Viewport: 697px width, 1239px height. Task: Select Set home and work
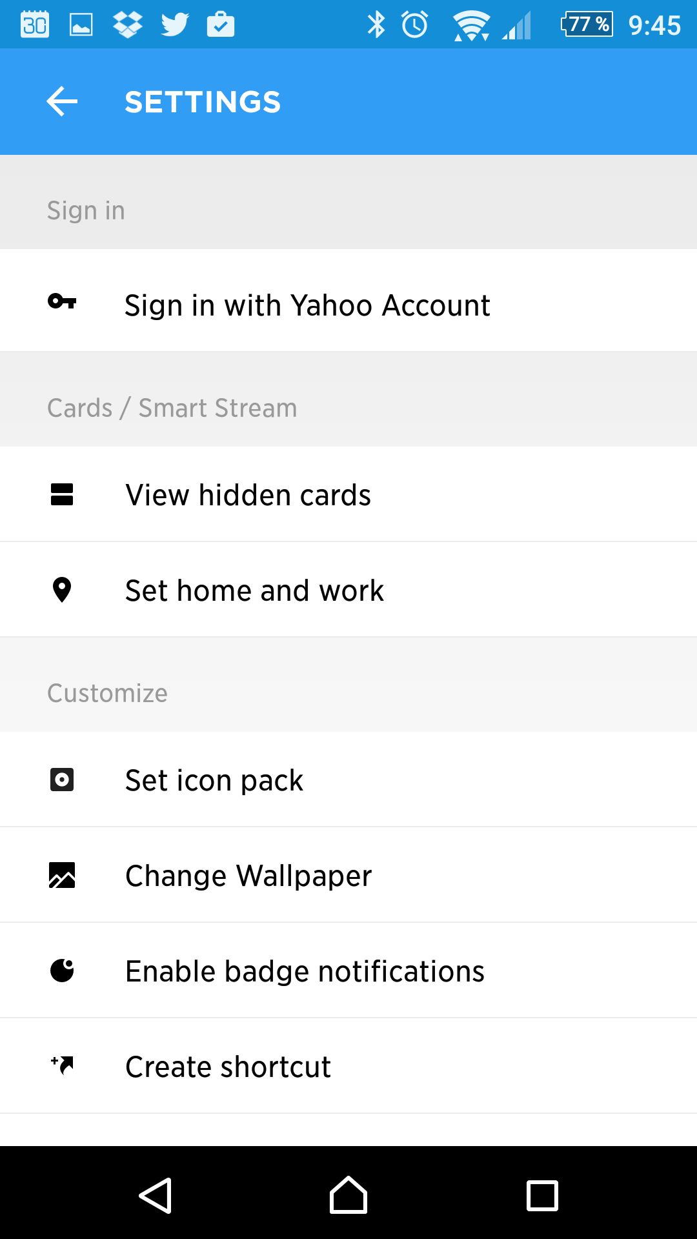point(348,590)
